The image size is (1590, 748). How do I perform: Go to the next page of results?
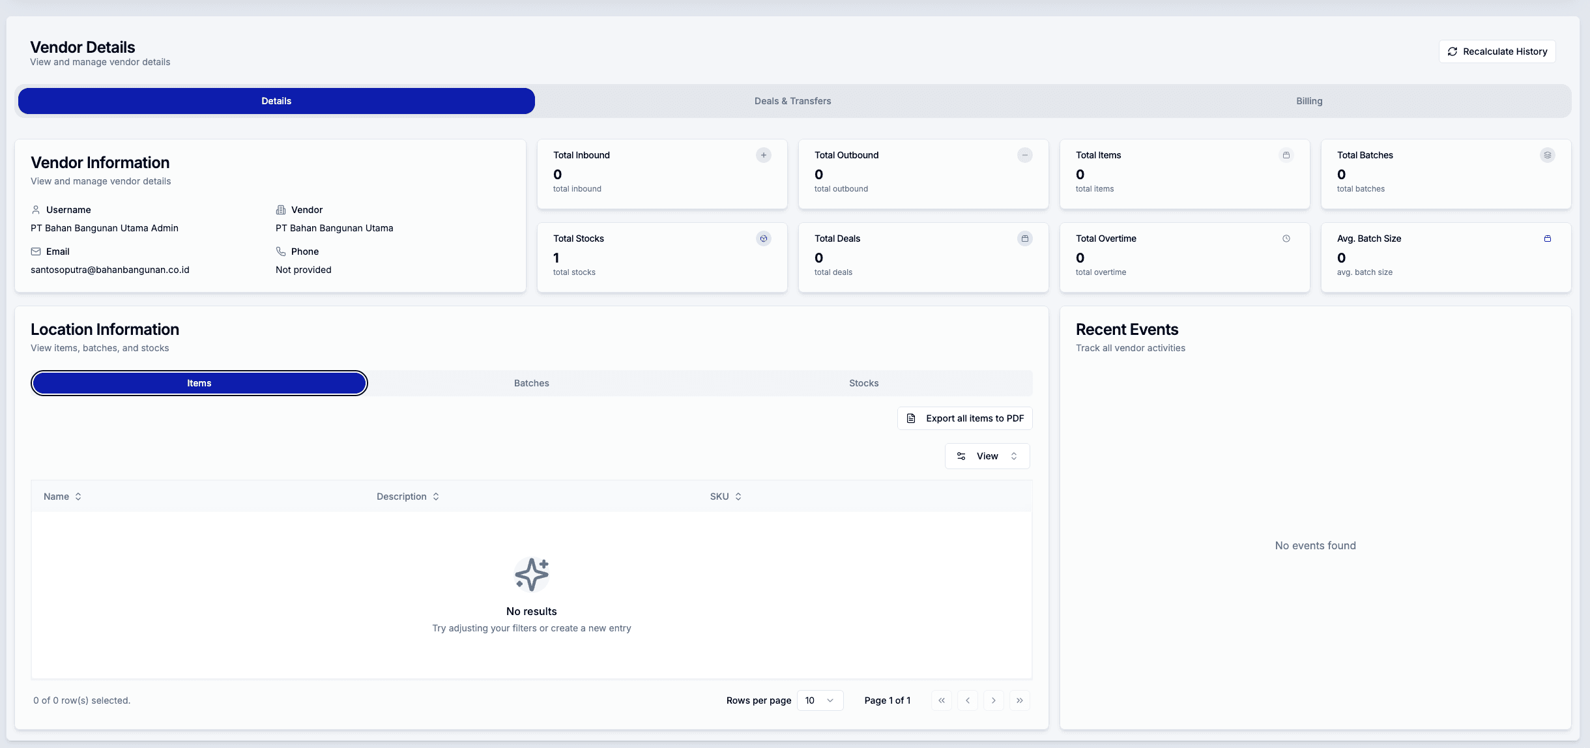(993, 700)
